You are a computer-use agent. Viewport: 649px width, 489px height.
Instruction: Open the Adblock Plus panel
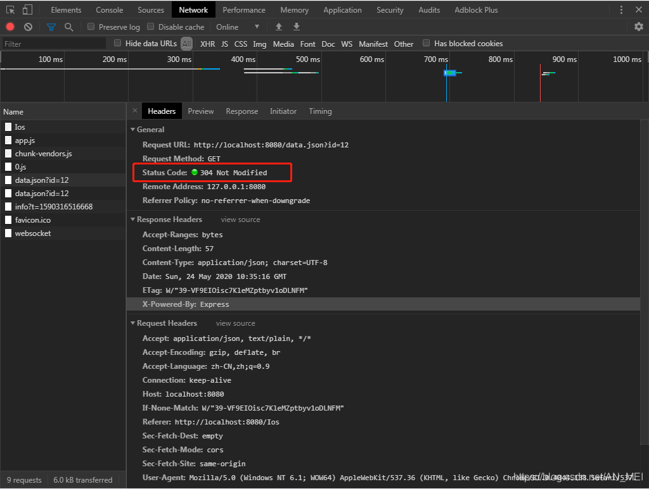click(x=476, y=10)
